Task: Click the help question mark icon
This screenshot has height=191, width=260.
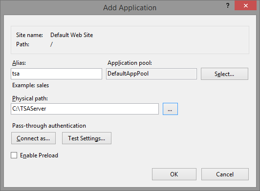Action: (x=228, y=6)
